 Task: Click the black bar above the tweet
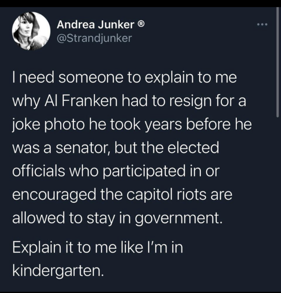(140, 4)
